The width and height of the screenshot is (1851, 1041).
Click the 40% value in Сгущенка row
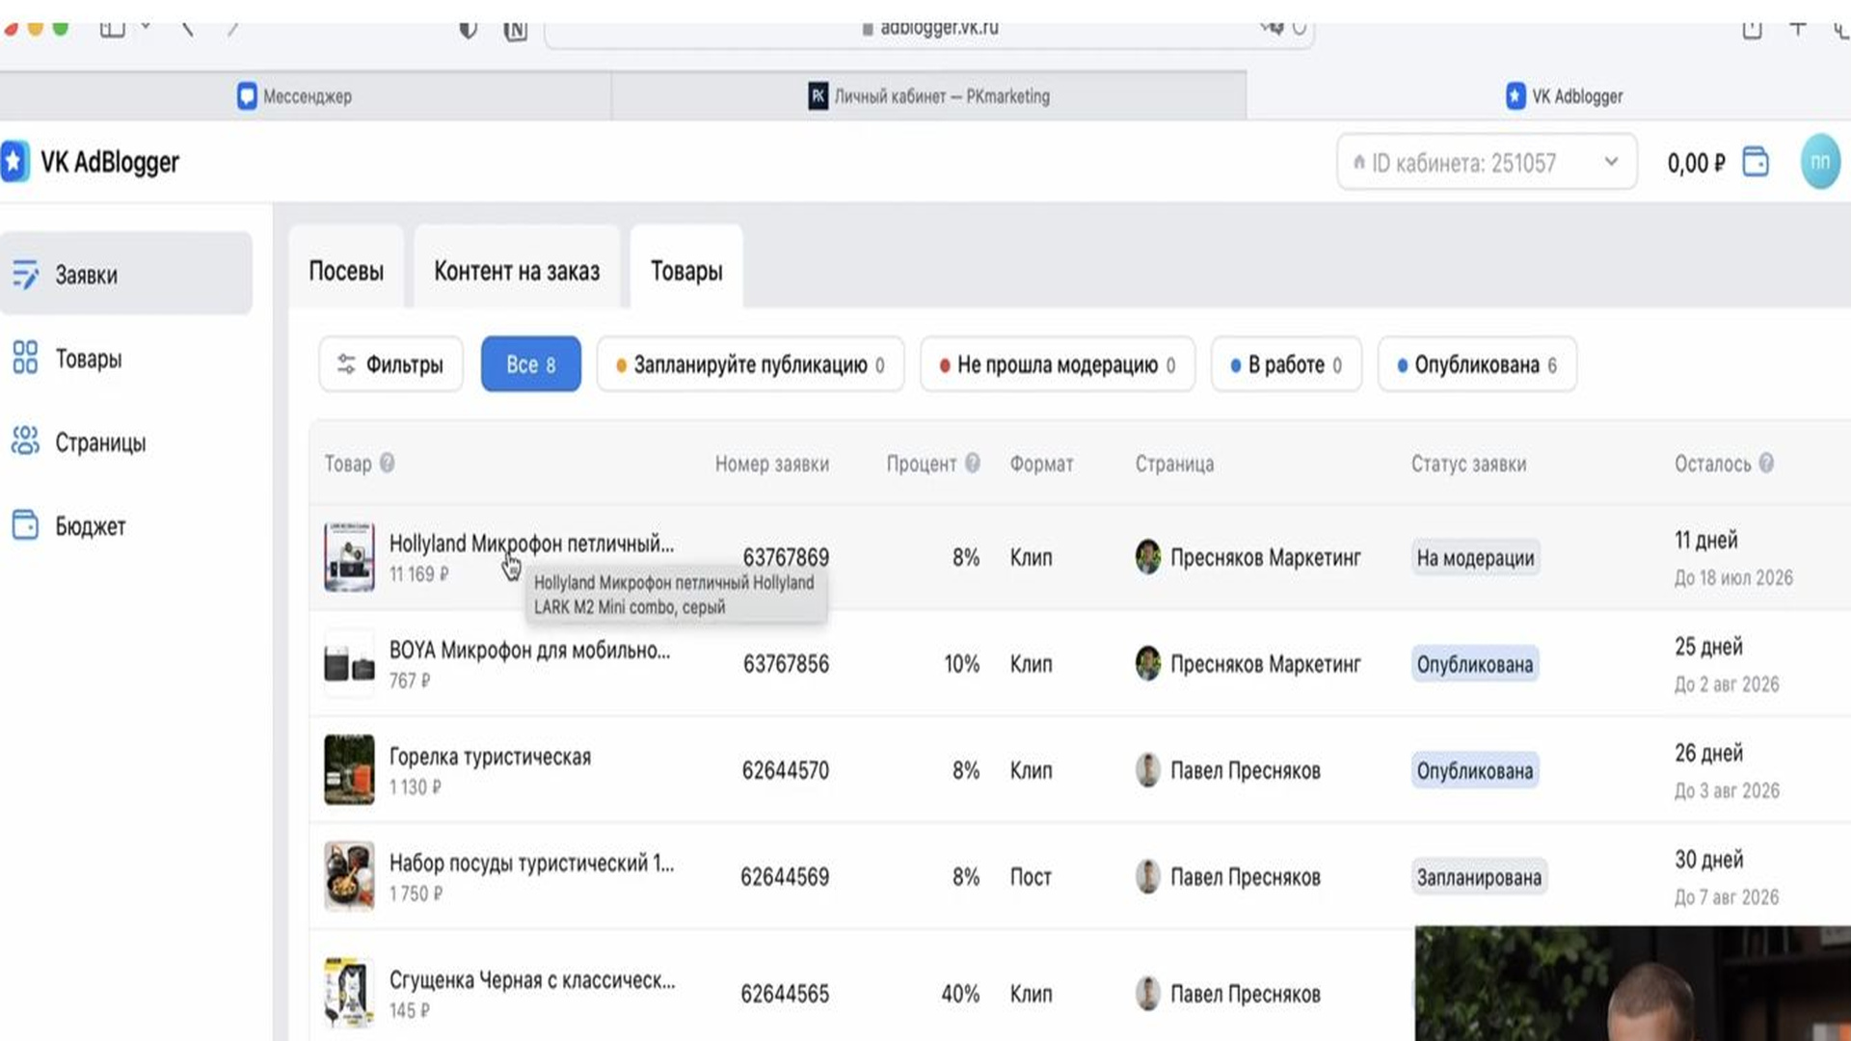coord(960,994)
